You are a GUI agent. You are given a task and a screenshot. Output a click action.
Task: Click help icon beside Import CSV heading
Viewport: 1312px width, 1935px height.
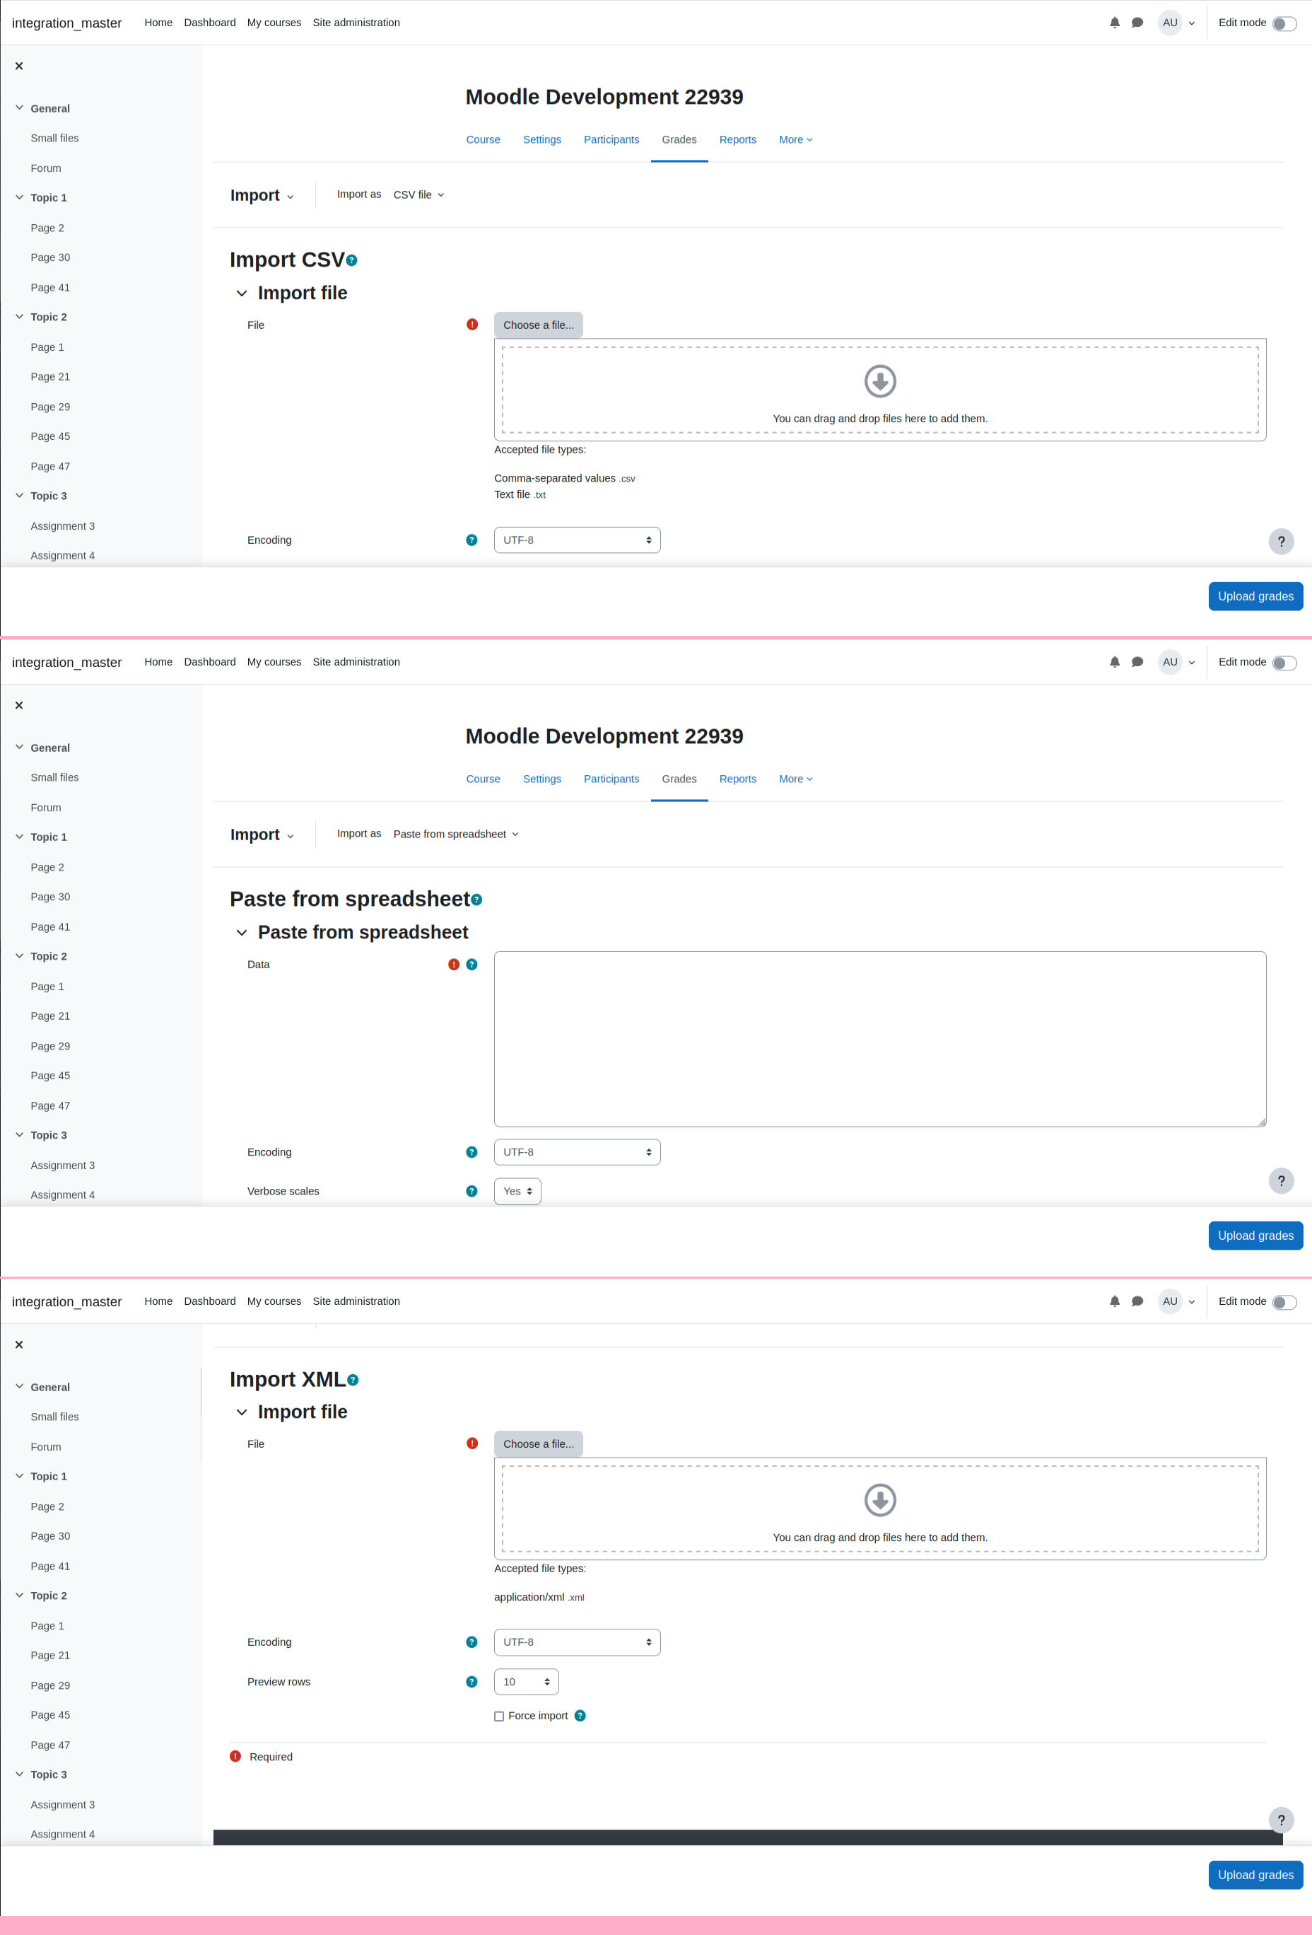[x=352, y=260]
